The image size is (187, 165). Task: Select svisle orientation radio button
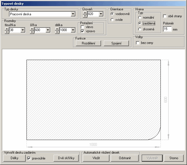[x=112, y=20]
